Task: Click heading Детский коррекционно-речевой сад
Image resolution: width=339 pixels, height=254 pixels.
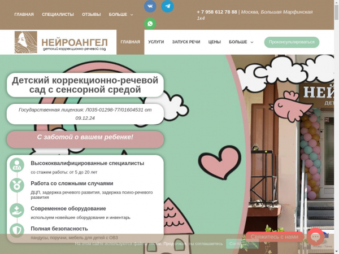Action: coord(85,85)
